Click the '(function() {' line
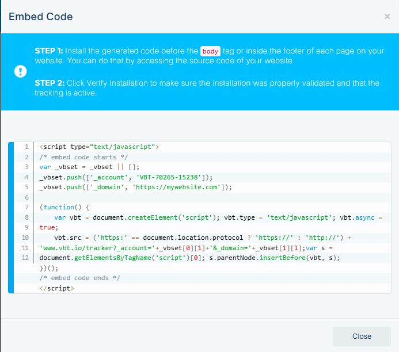 (64, 208)
